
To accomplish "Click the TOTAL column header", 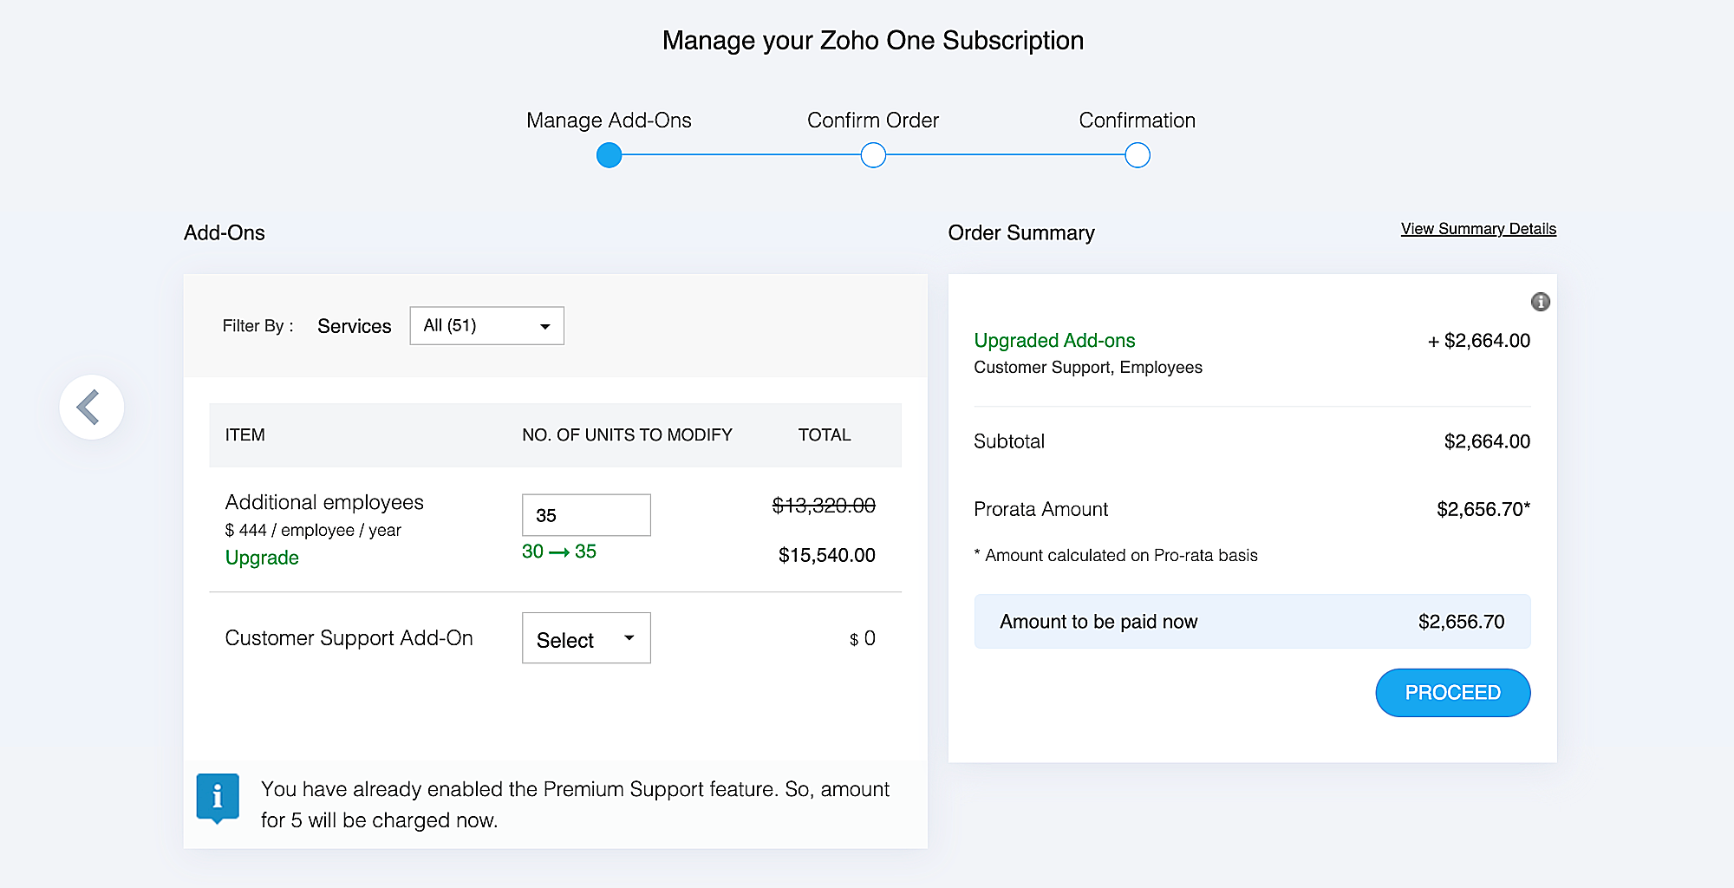I will 825,434.
